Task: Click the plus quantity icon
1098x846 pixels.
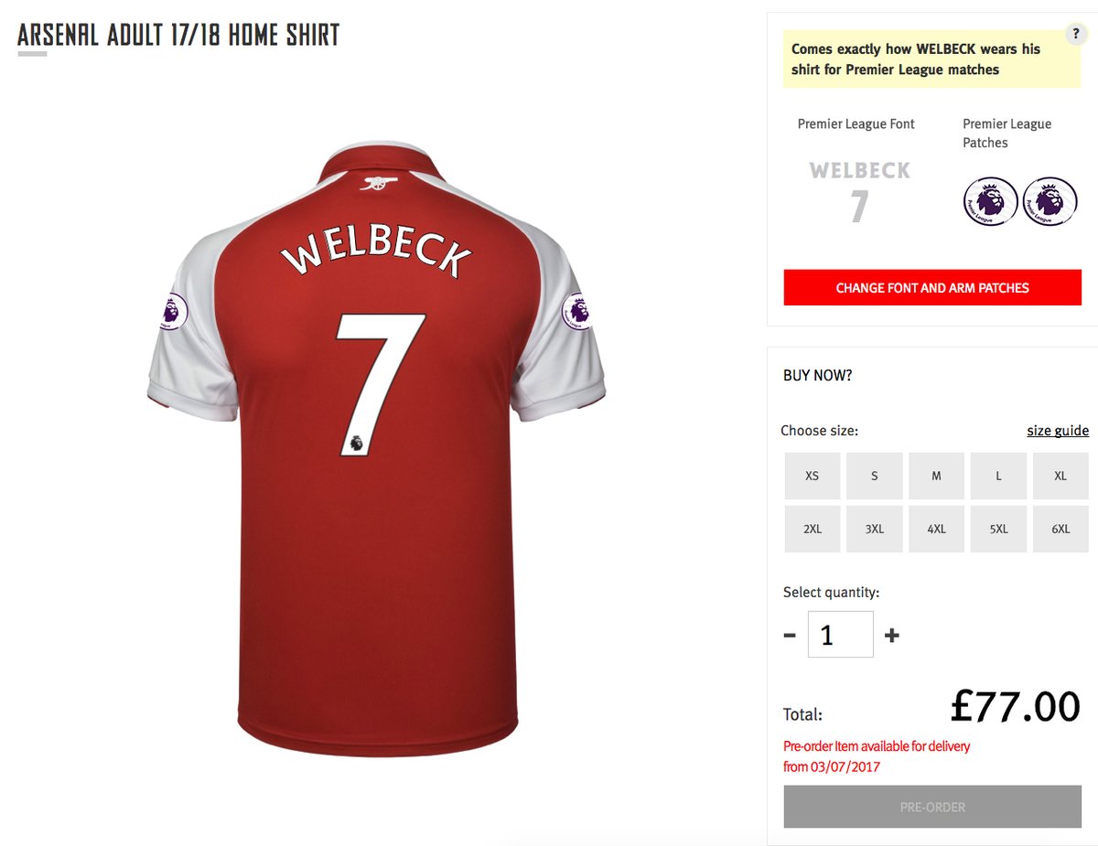Action: (x=892, y=635)
